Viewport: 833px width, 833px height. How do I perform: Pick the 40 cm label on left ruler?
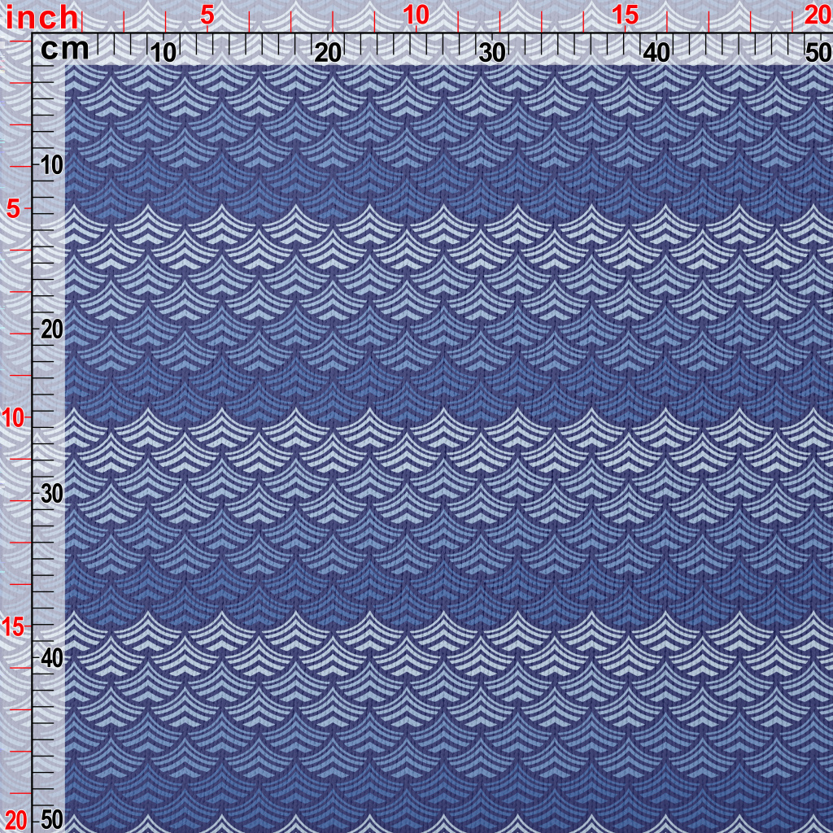[51, 657]
